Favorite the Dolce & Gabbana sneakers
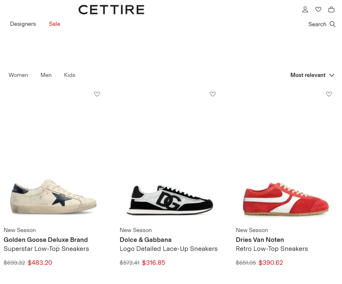This screenshot has height=284, width=342. tap(213, 94)
